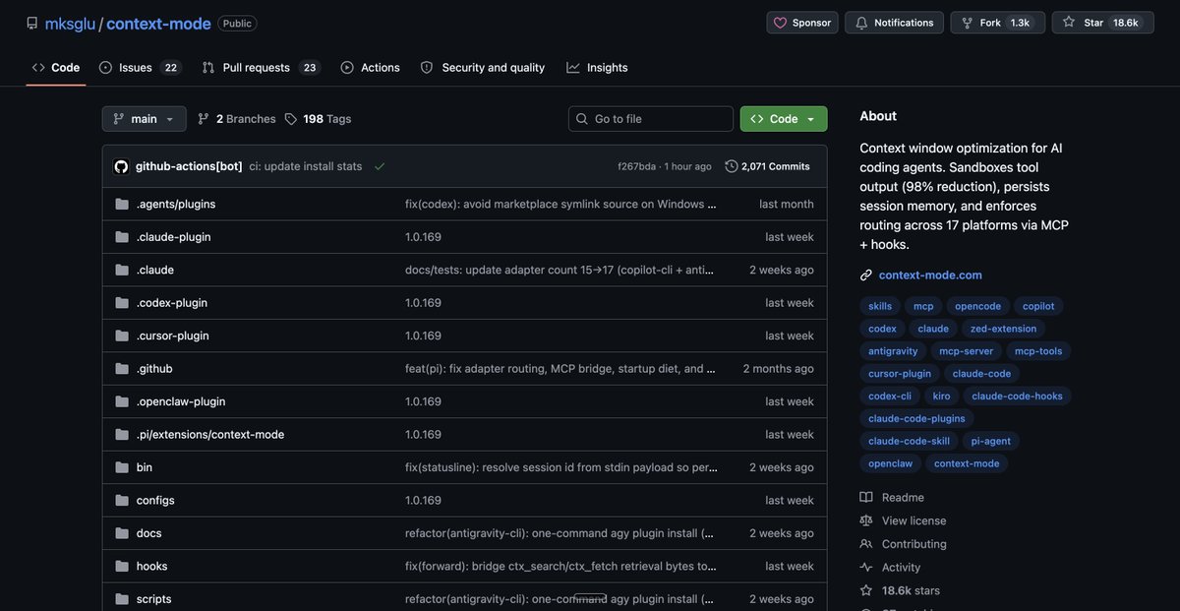
Task: Click folder icon for docs
Action: [x=122, y=533]
